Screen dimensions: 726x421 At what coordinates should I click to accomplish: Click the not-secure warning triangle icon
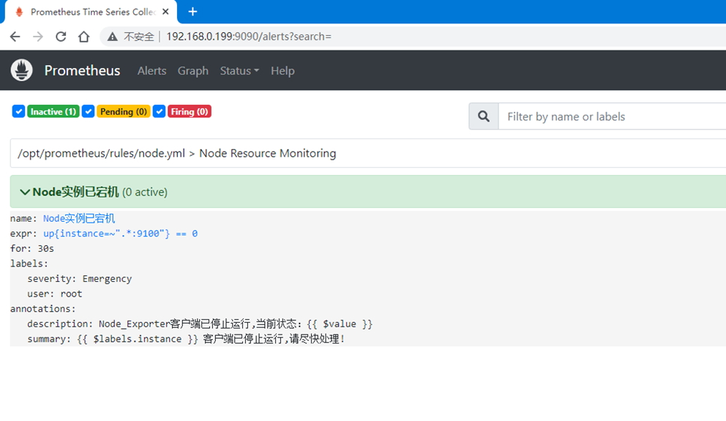pyautogui.click(x=113, y=37)
